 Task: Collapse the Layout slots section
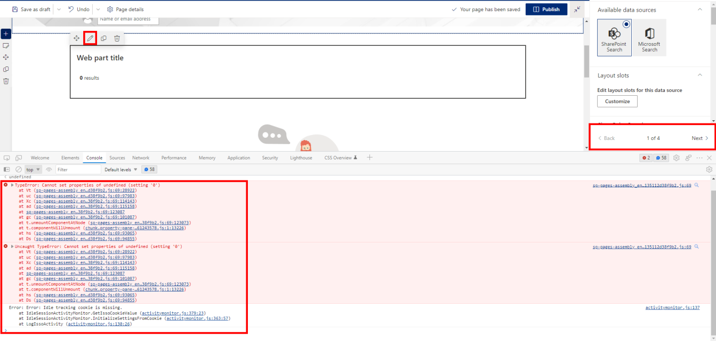699,76
